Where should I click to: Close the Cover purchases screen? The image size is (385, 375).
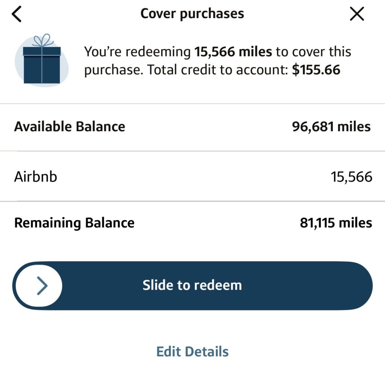click(356, 14)
